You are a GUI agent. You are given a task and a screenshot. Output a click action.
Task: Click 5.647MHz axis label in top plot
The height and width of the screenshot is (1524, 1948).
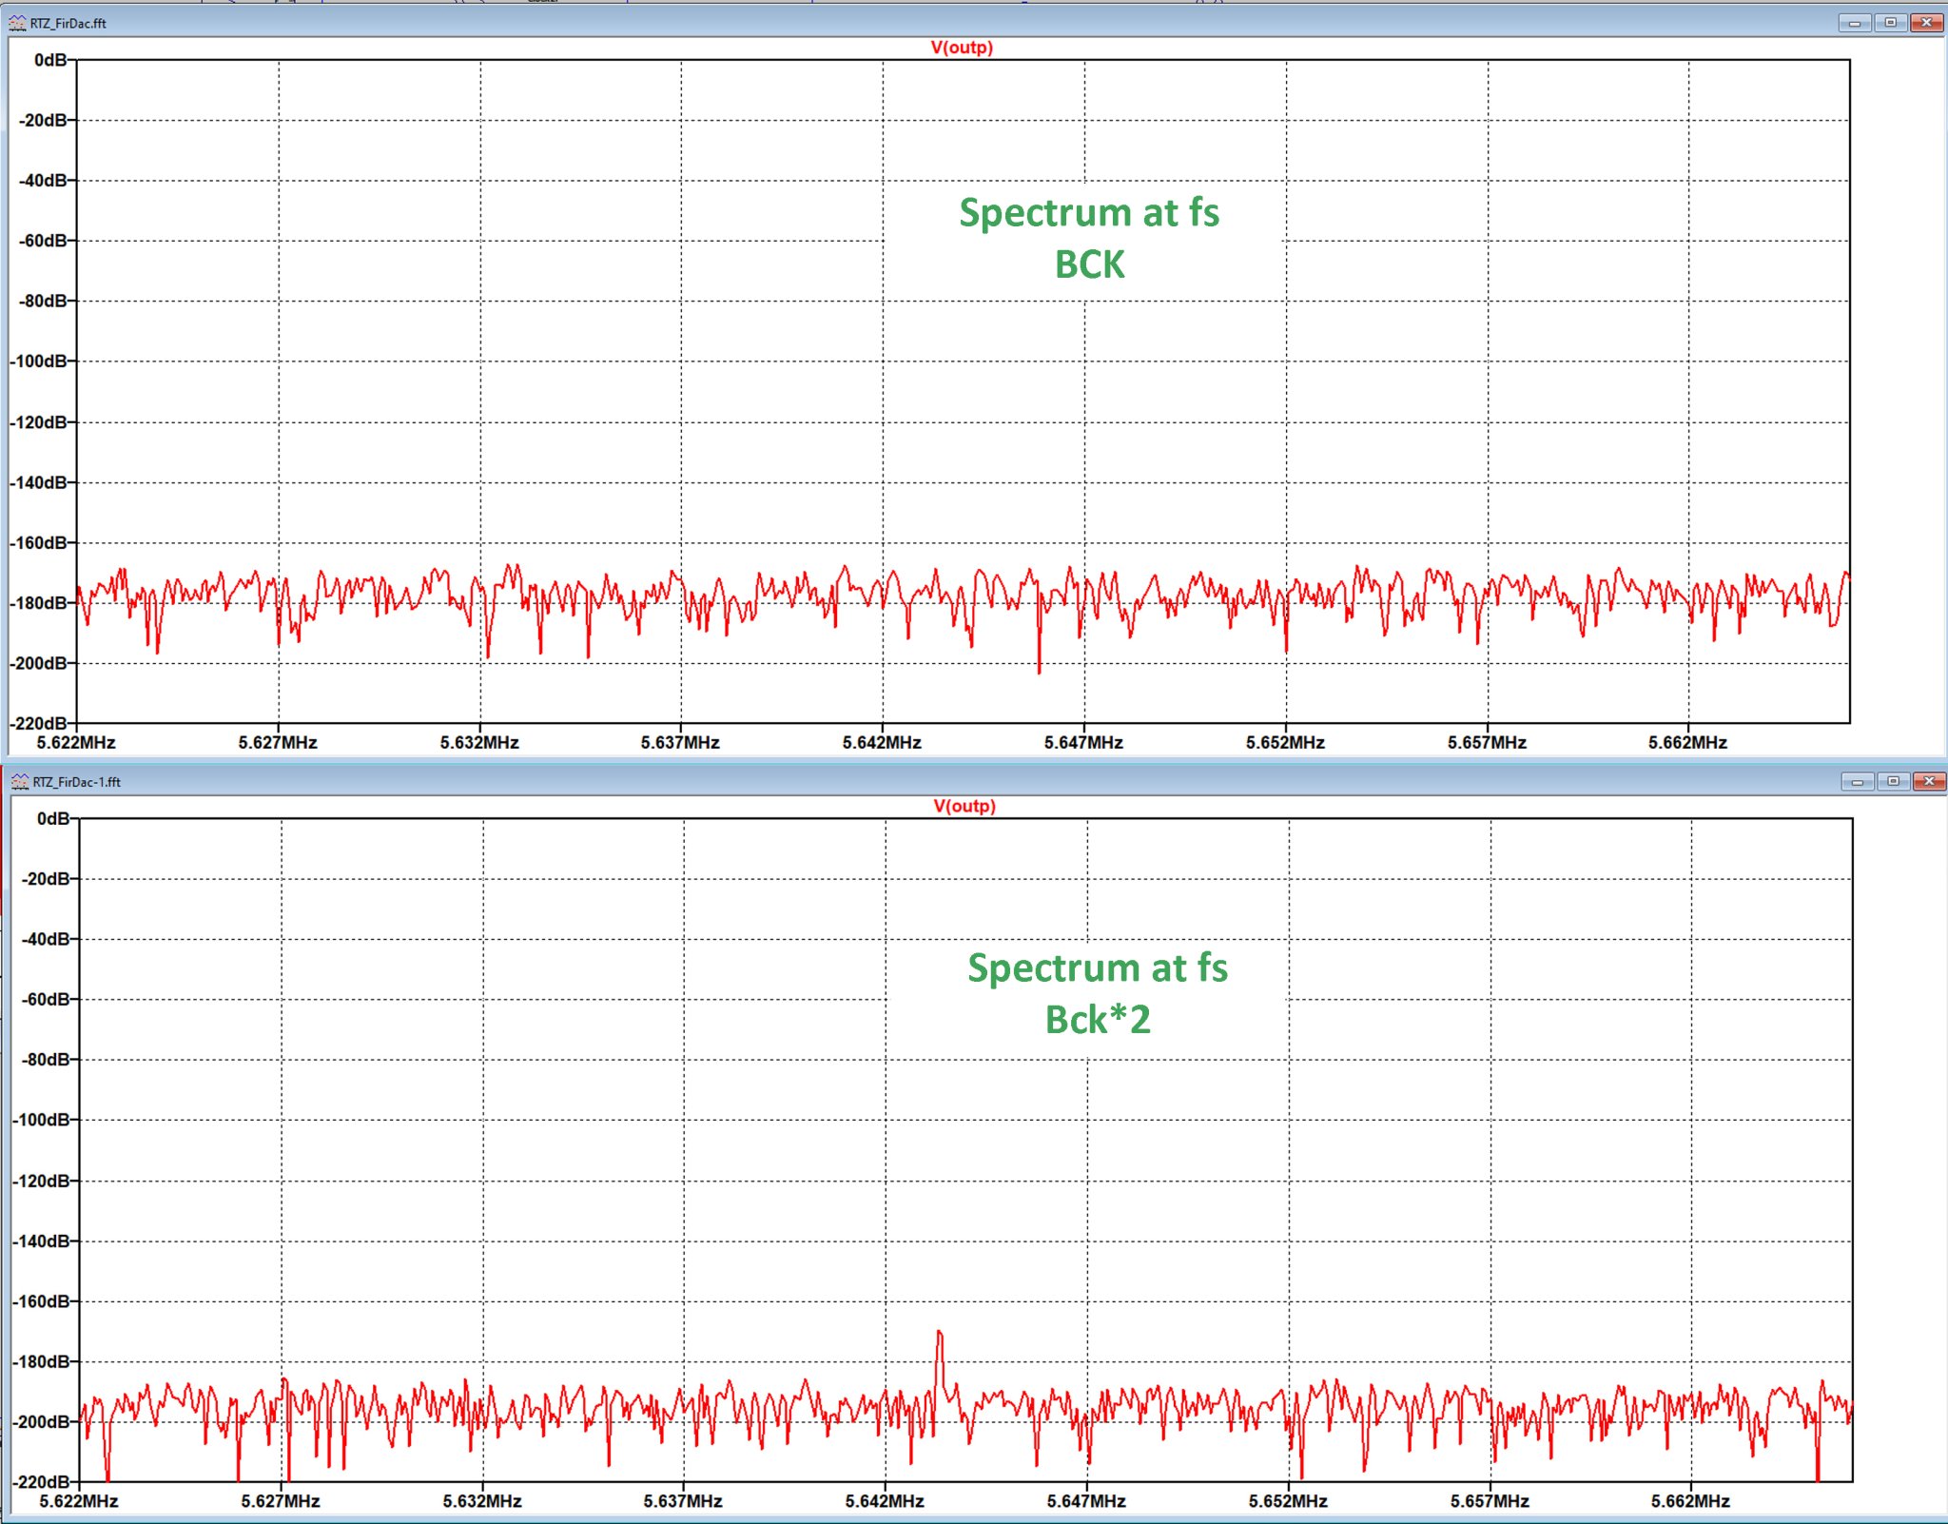[1083, 743]
